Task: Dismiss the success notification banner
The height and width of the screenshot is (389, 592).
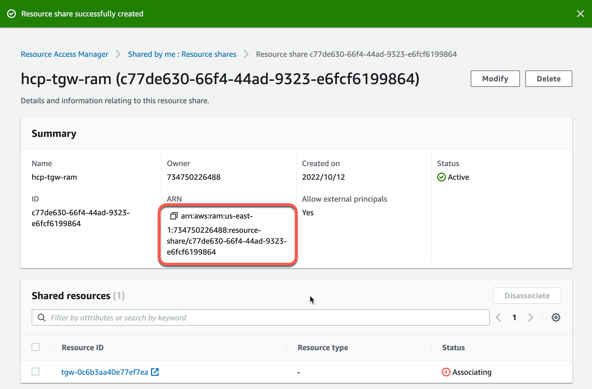Action: (x=580, y=14)
